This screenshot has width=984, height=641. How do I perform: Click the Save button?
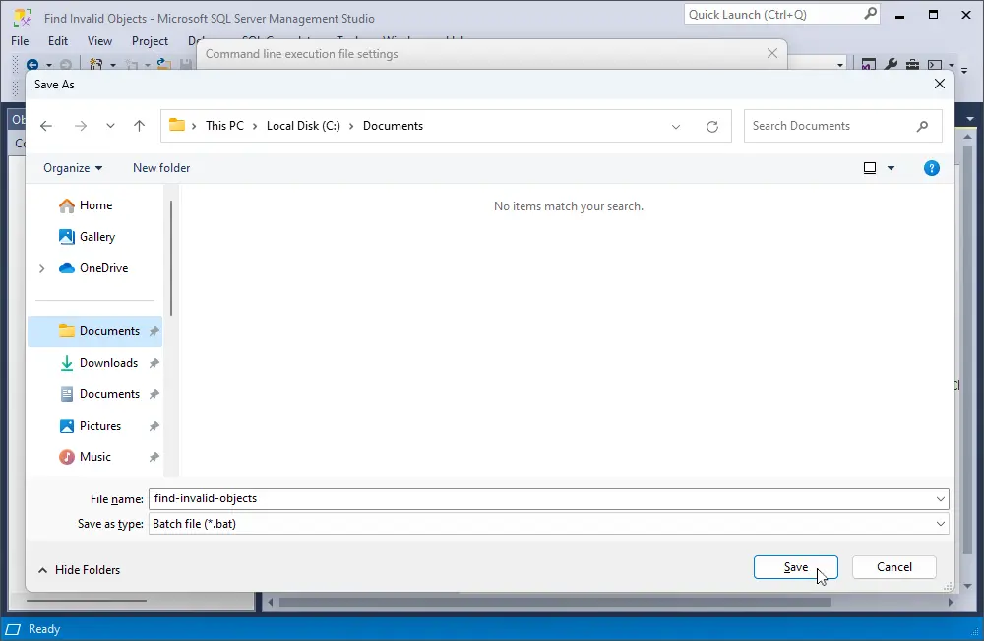pyautogui.click(x=795, y=567)
